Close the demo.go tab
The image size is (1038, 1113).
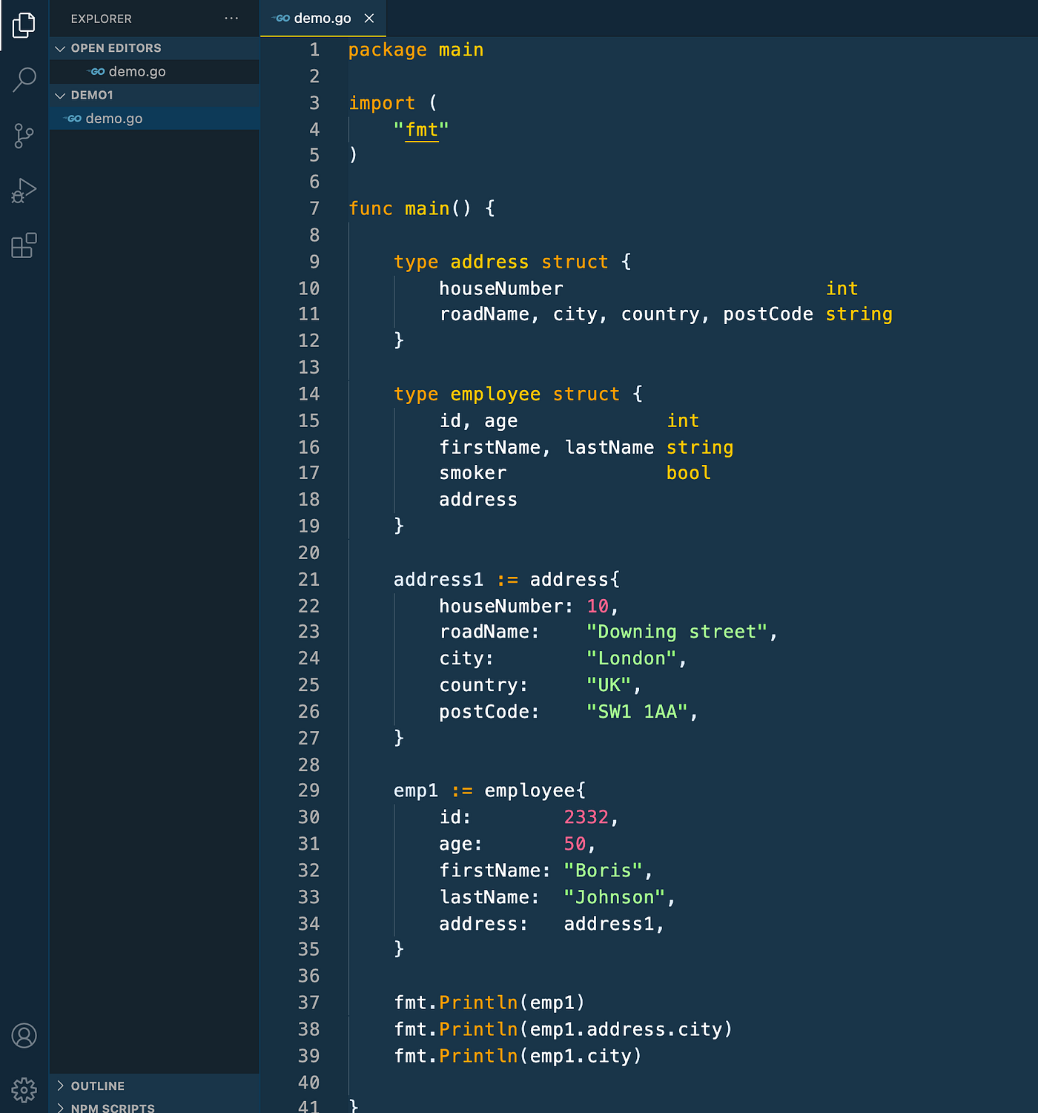(368, 18)
